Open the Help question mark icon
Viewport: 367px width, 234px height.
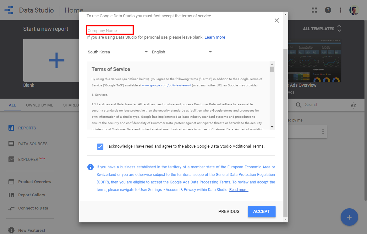(x=328, y=10)
